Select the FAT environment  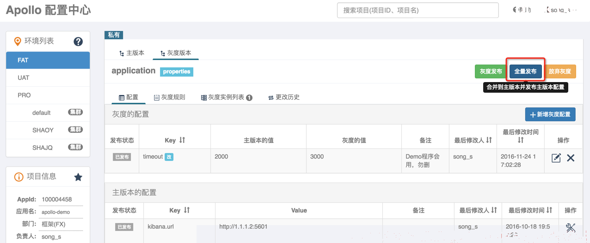[48, 60]
